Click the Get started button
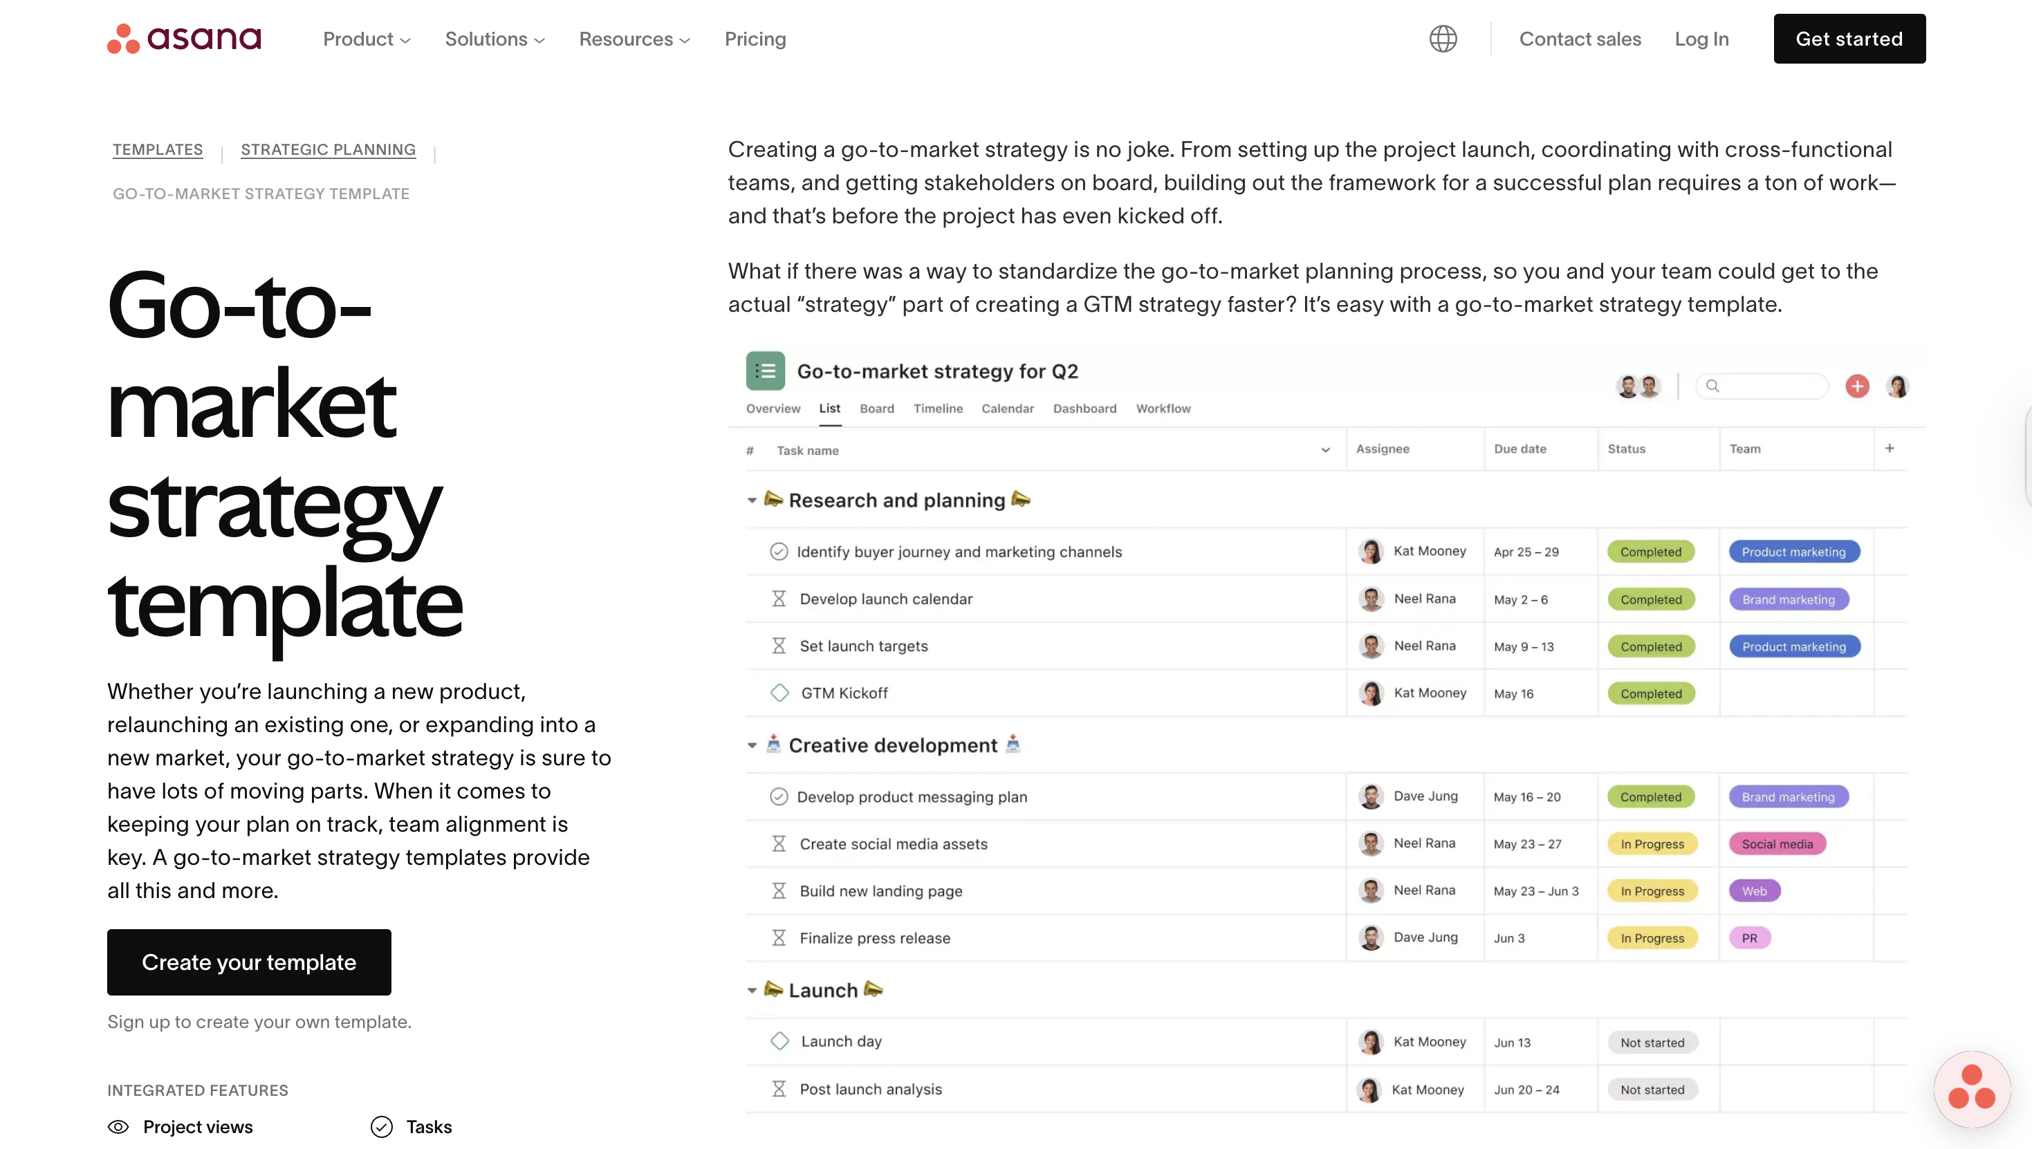 (1849, 39)
